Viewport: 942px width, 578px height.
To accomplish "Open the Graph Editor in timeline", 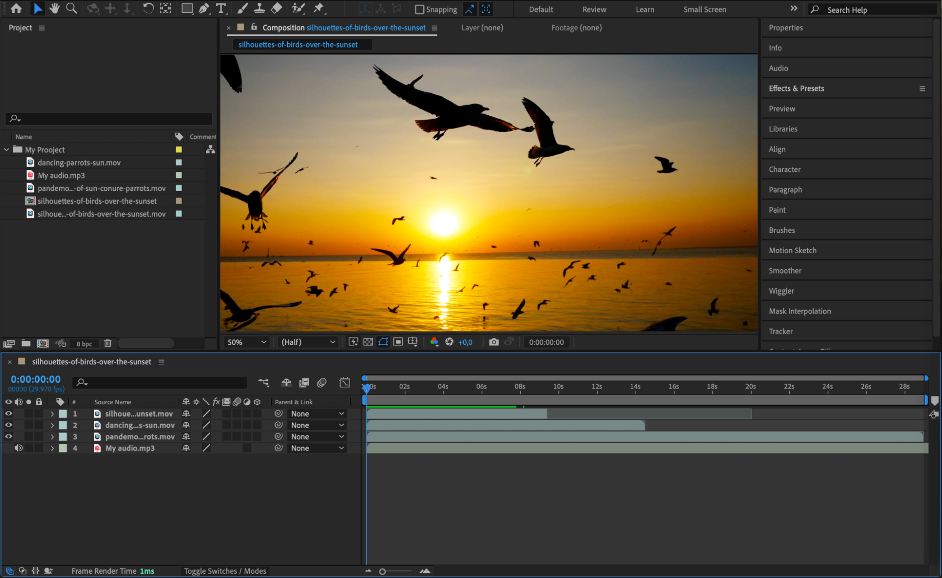I will tap(344, 383).
